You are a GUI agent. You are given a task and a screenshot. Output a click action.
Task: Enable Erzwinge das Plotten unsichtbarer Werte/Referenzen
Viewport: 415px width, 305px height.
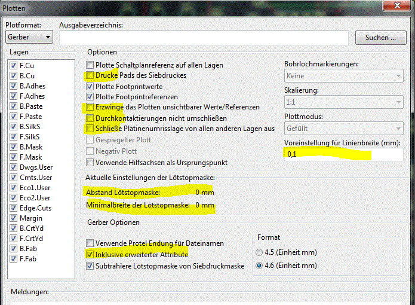[x=90, y=107]
